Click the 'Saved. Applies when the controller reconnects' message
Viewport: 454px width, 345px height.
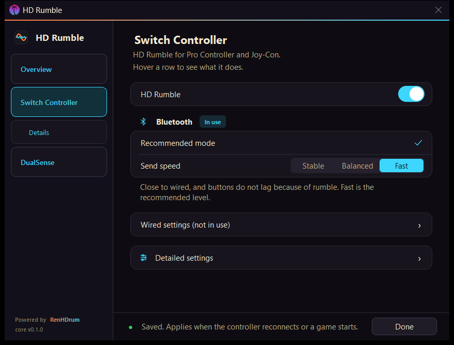(250, 327)
